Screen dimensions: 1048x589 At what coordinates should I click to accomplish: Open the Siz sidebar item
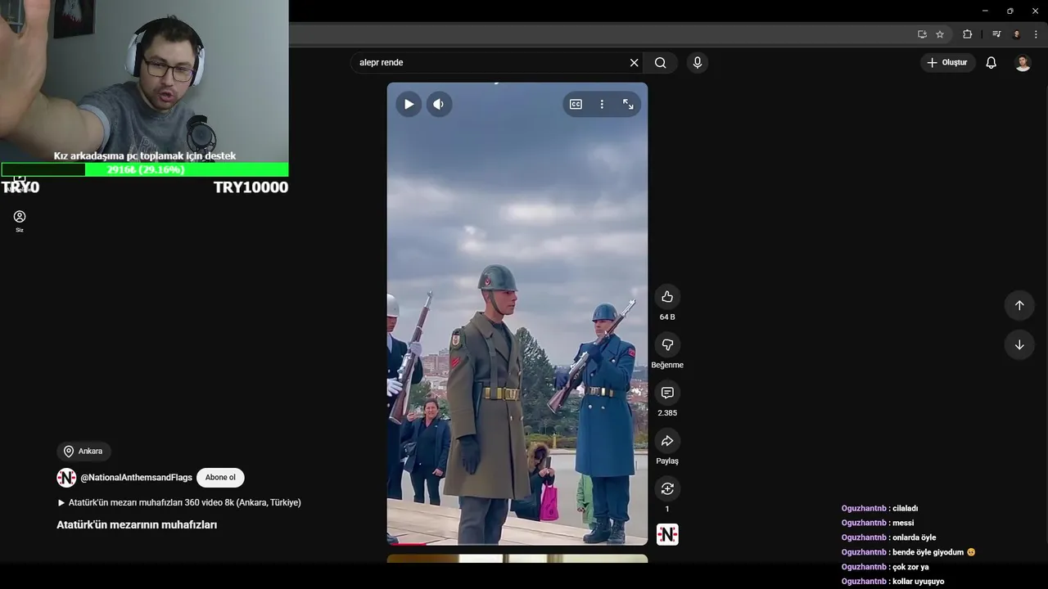(x=20, y=221)
